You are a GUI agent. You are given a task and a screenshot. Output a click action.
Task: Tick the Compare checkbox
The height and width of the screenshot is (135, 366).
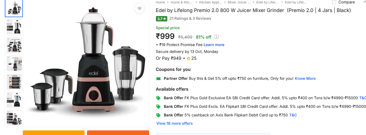pos(334,2)
